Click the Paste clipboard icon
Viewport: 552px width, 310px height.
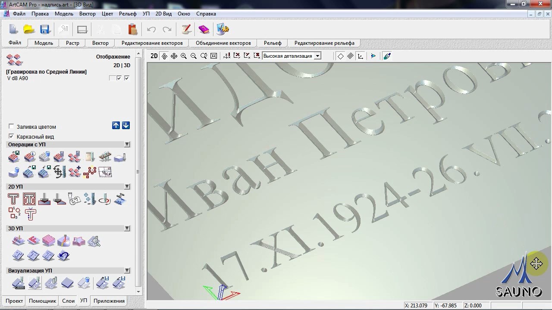[133, 29]
